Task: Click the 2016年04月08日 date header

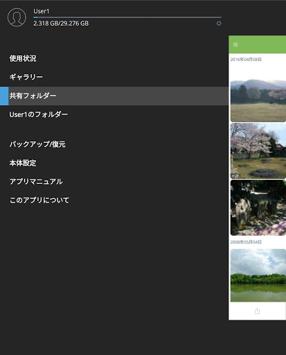Action: [246, 60]
